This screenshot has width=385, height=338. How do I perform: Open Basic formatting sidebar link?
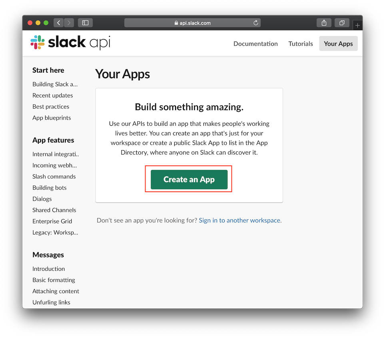coord(54,280)
